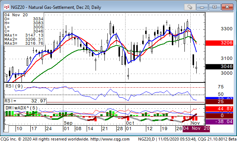The image size is (237, 142).
Task: Click date 21 on the time axis
Action: point(105,129)
